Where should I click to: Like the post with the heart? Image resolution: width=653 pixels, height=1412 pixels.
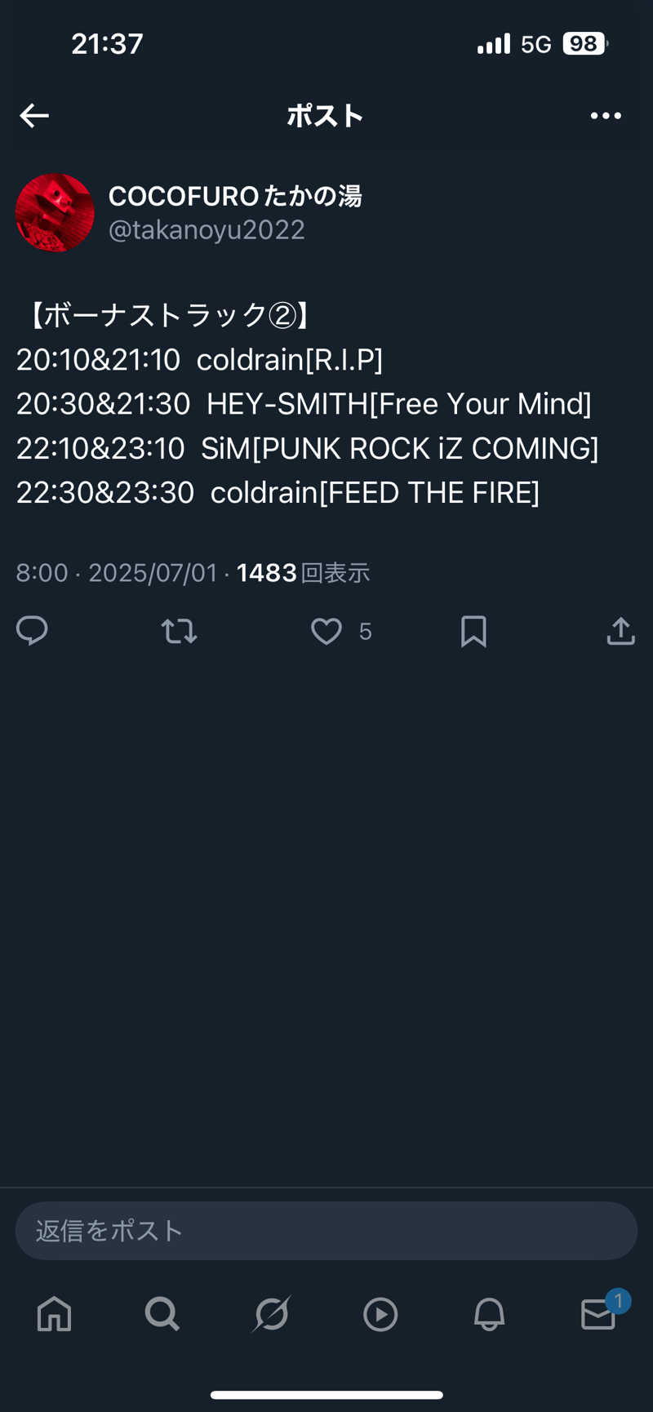coord(326,631)
